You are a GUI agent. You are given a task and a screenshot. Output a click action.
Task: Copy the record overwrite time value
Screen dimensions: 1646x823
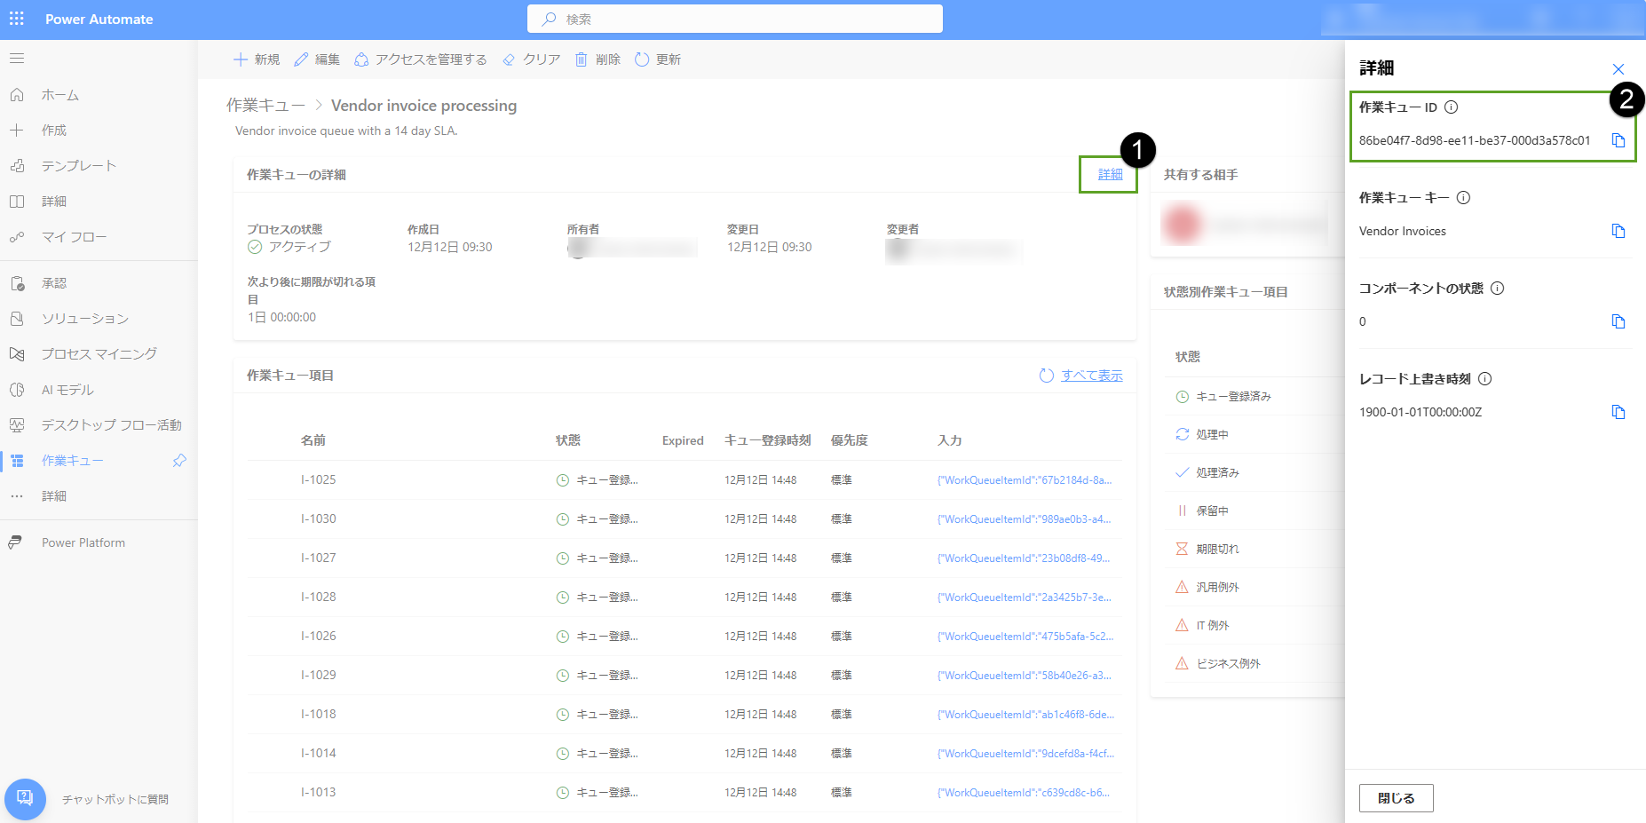point(1618,412)
